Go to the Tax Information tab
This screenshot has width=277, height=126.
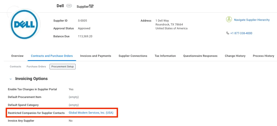pos(165,56)
